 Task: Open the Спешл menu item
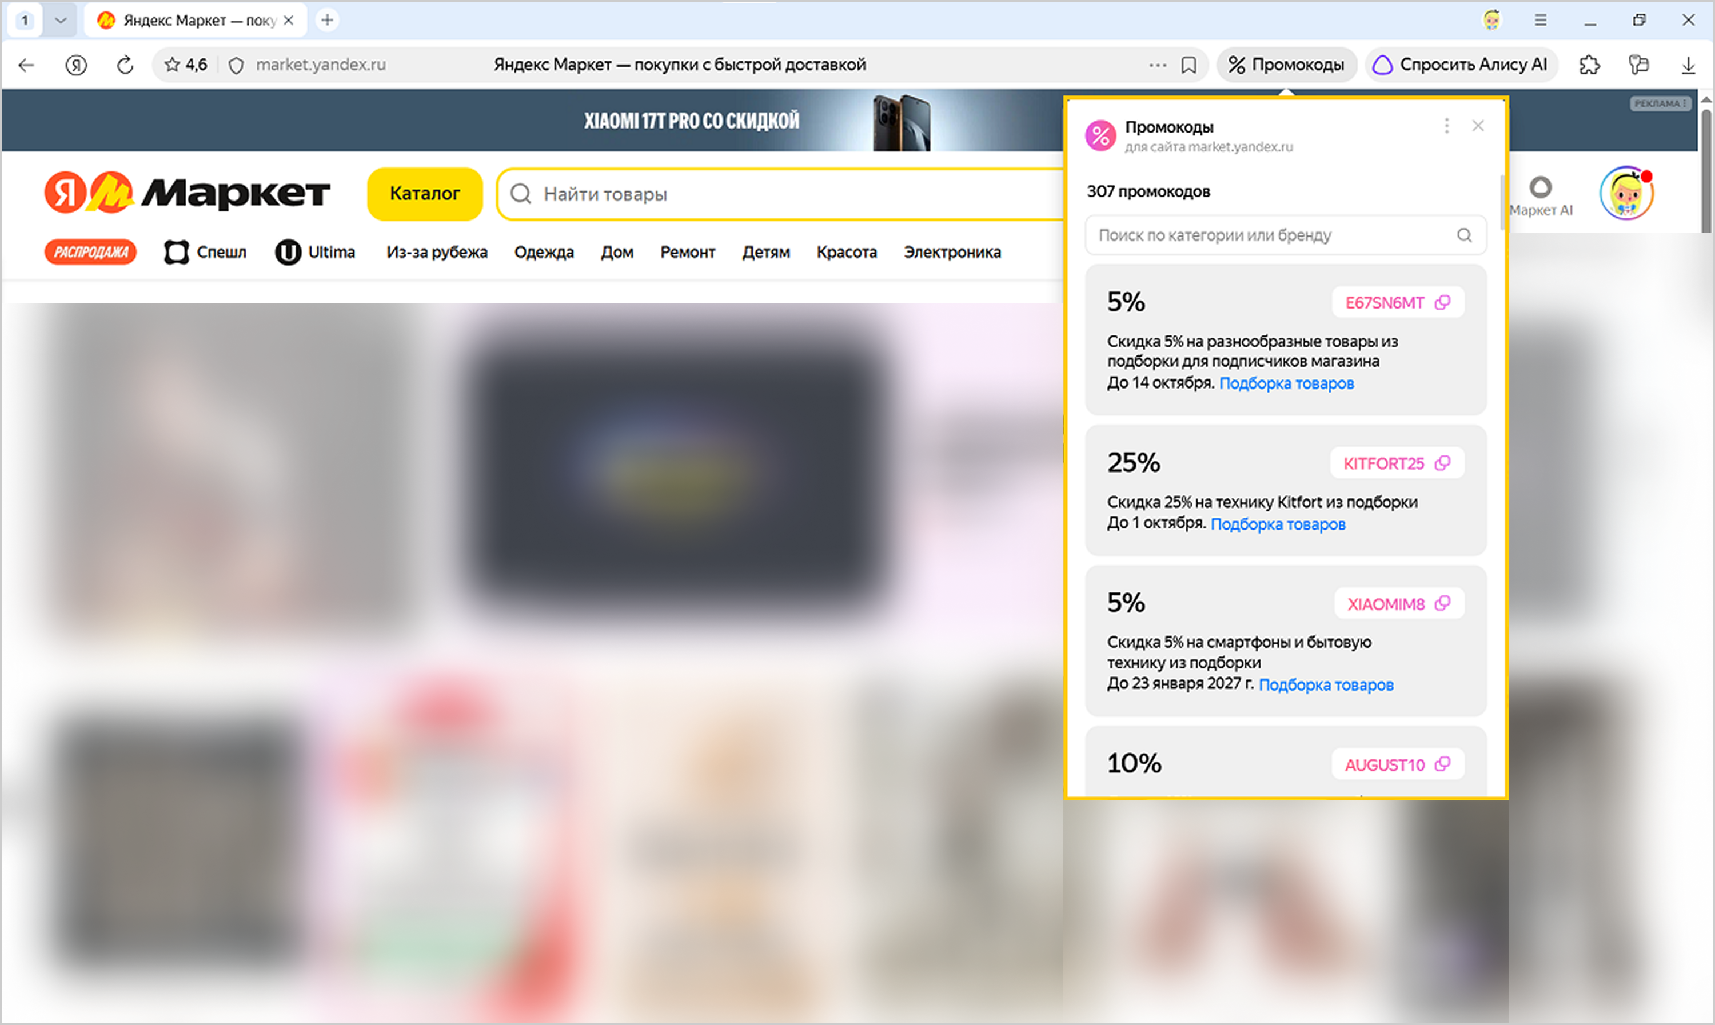click(205, 252)
